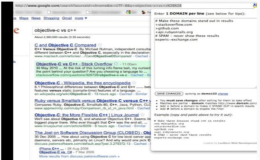Open the Linux Journal 'More Flexible C++' result
Viewport: 260px width, 160px height.
pyautogui.click(x=87, y=115)
